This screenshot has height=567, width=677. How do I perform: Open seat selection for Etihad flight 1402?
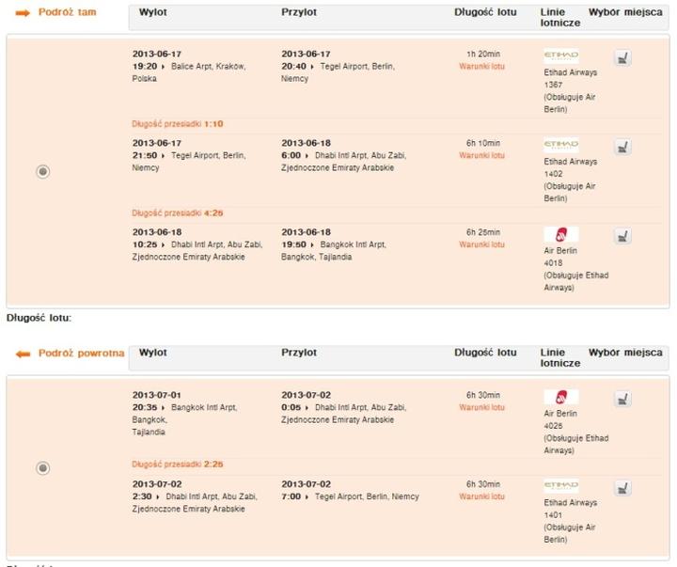click(622, 148)
